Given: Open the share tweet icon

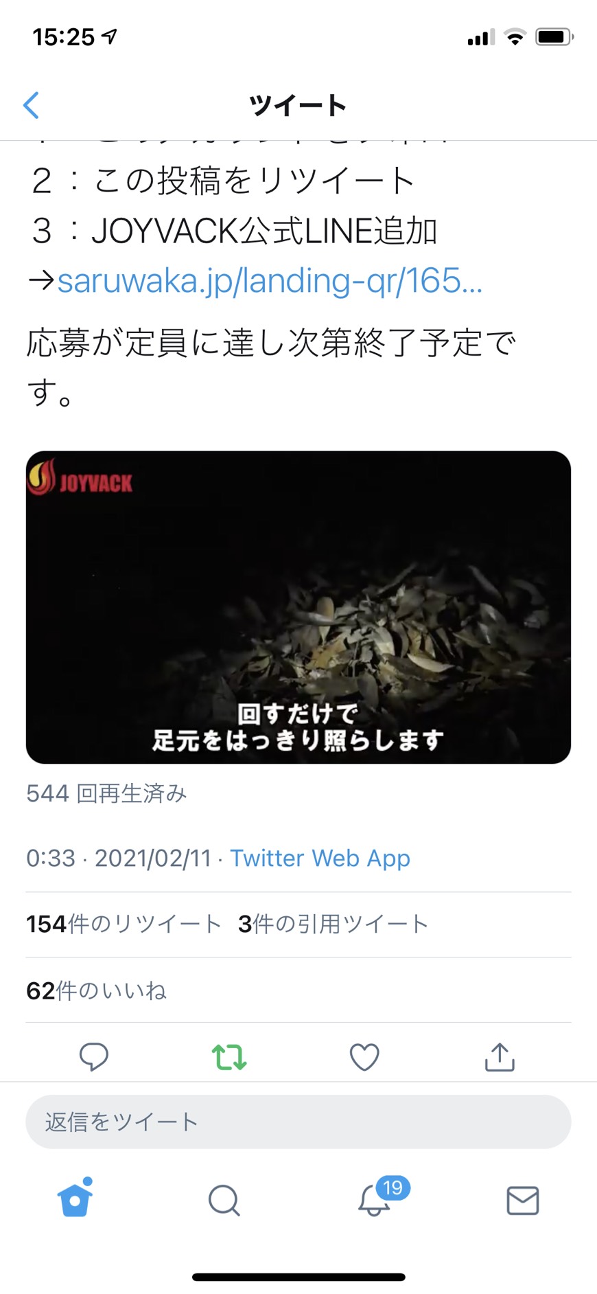Looking at the screenshot, I should point(500,1056).
